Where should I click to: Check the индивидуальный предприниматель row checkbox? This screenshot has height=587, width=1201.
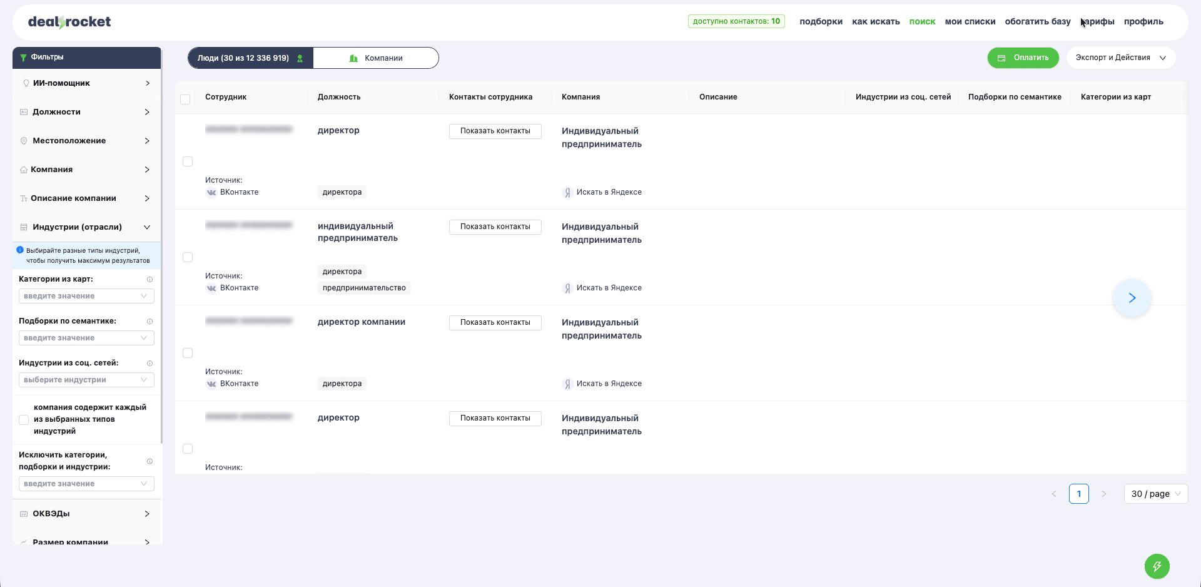[x=188, y=257]
